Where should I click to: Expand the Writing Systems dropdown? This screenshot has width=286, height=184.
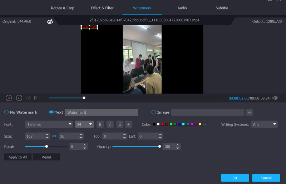(x=264, y=124)
